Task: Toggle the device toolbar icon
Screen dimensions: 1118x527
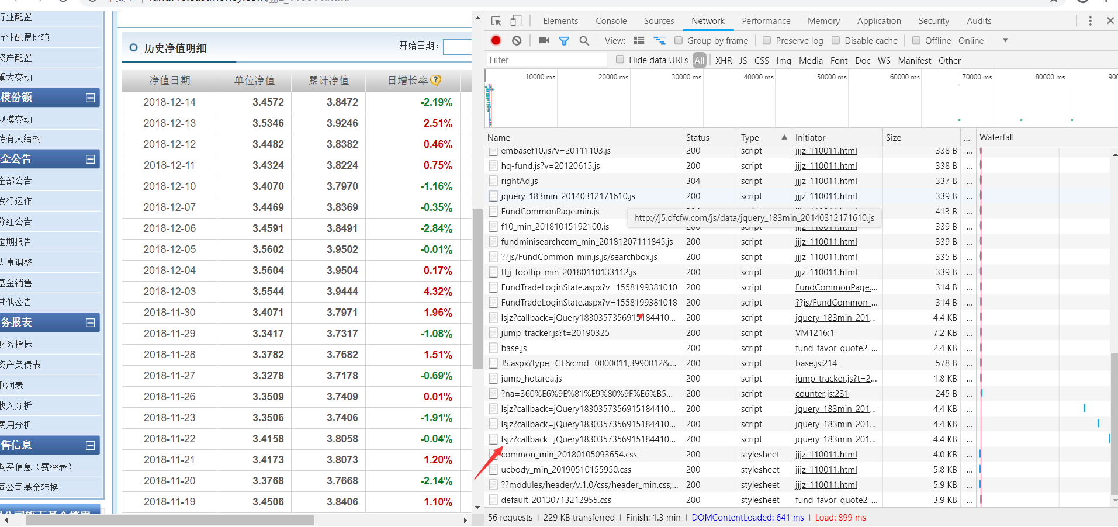Action: coord(516,21)
